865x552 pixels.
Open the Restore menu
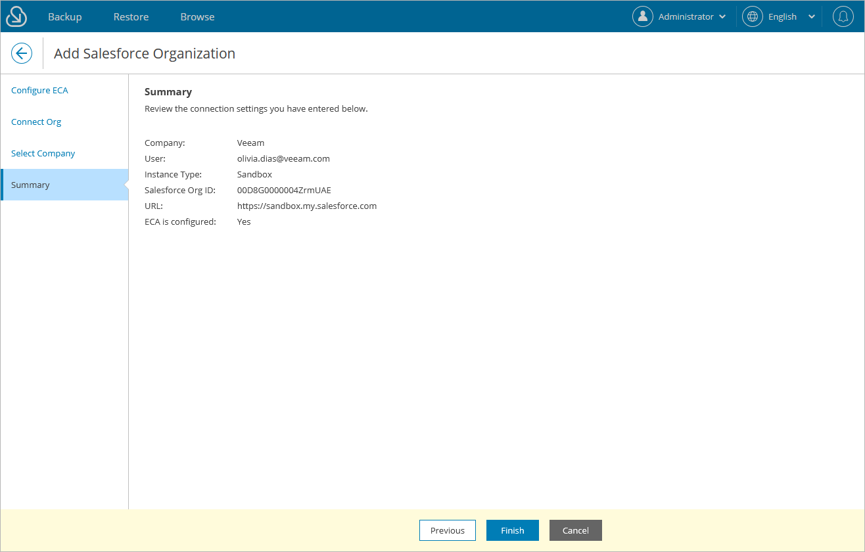pyautogui.click(x=131, y=16)
